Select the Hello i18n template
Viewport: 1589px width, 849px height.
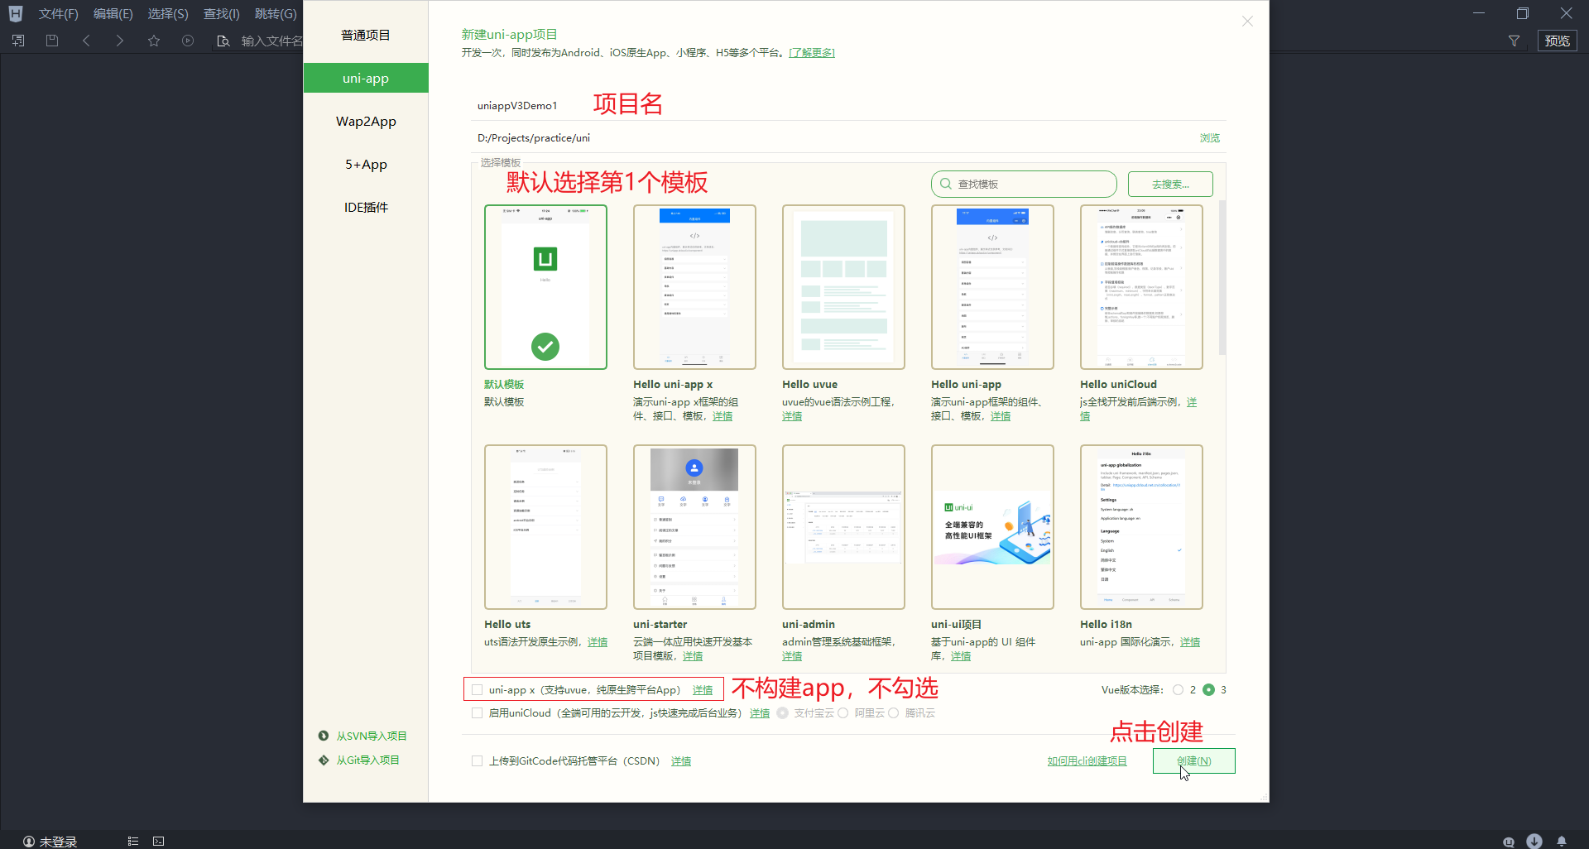click(1141, 526)
